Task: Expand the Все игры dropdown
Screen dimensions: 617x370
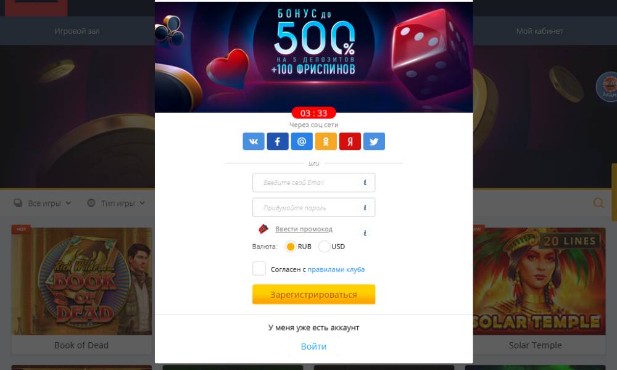Action: 43,203
